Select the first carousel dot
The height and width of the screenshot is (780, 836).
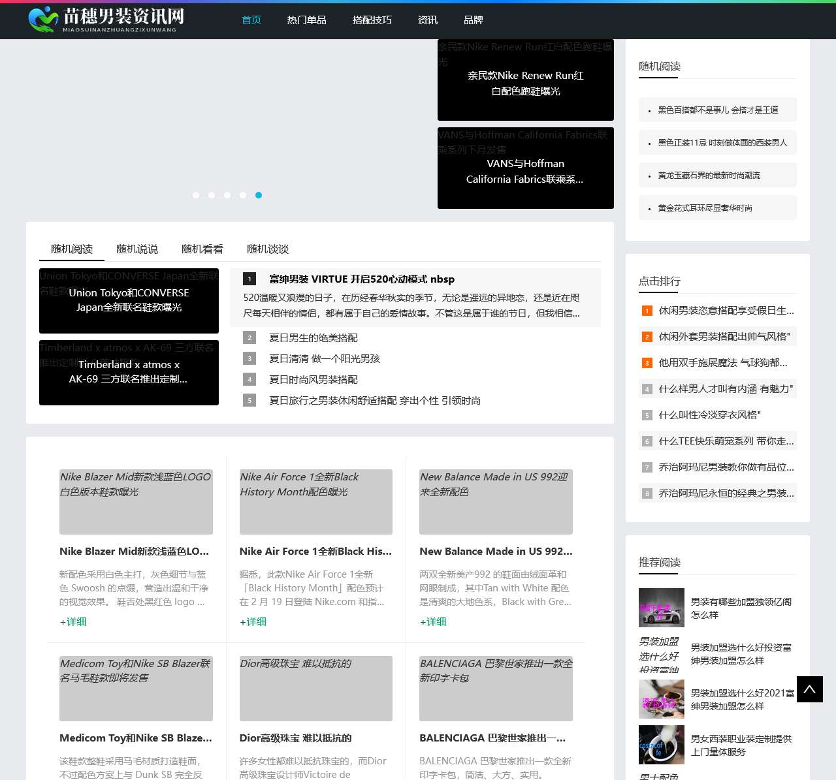click(x=196, y=195)
